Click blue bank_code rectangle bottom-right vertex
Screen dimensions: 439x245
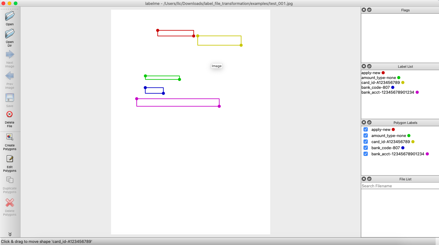coord(163,93)
